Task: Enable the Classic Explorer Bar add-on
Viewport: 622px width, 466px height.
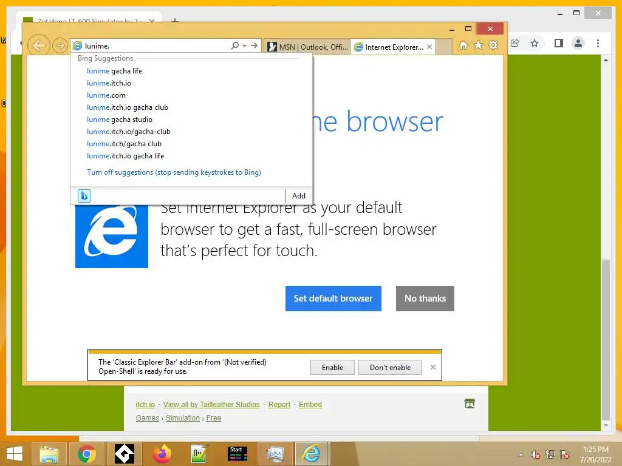Action: [x=332, y=367]
